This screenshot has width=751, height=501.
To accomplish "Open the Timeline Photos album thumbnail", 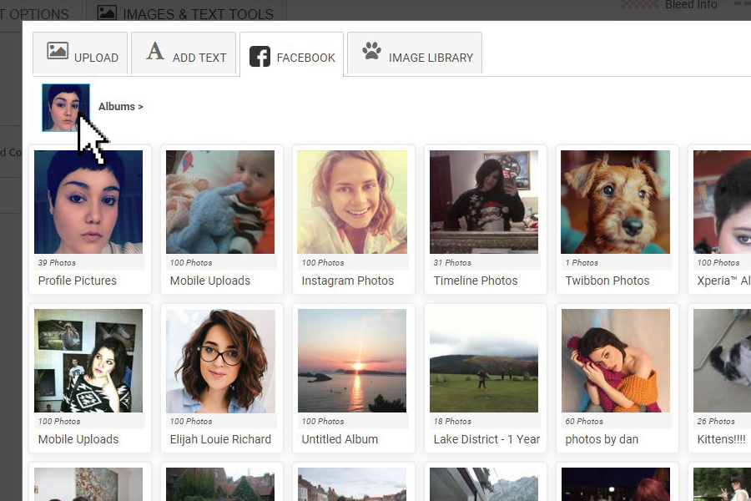I will click(484, 202).
